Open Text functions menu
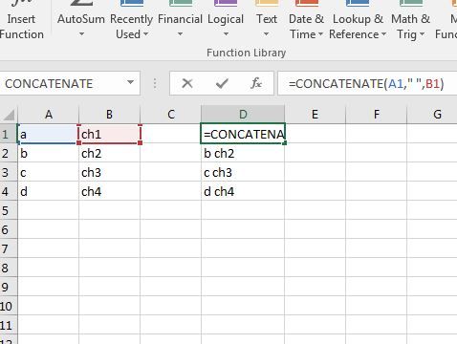 coord(267,20)
